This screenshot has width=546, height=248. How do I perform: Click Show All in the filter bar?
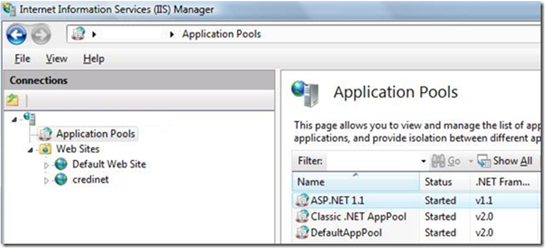pos(504,161)
